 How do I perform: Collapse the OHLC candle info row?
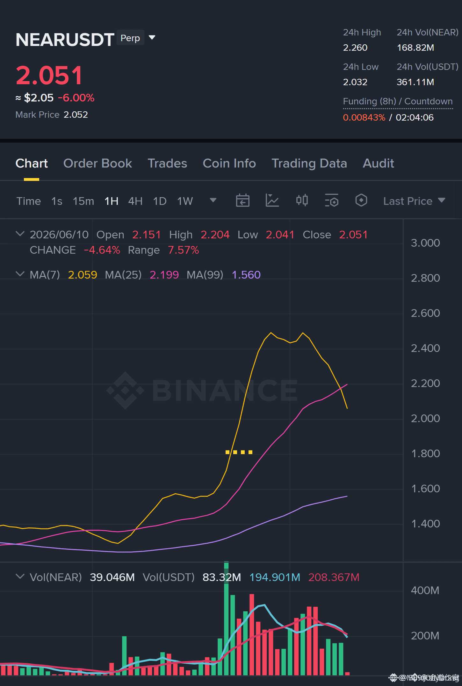(x=20, y=234)
